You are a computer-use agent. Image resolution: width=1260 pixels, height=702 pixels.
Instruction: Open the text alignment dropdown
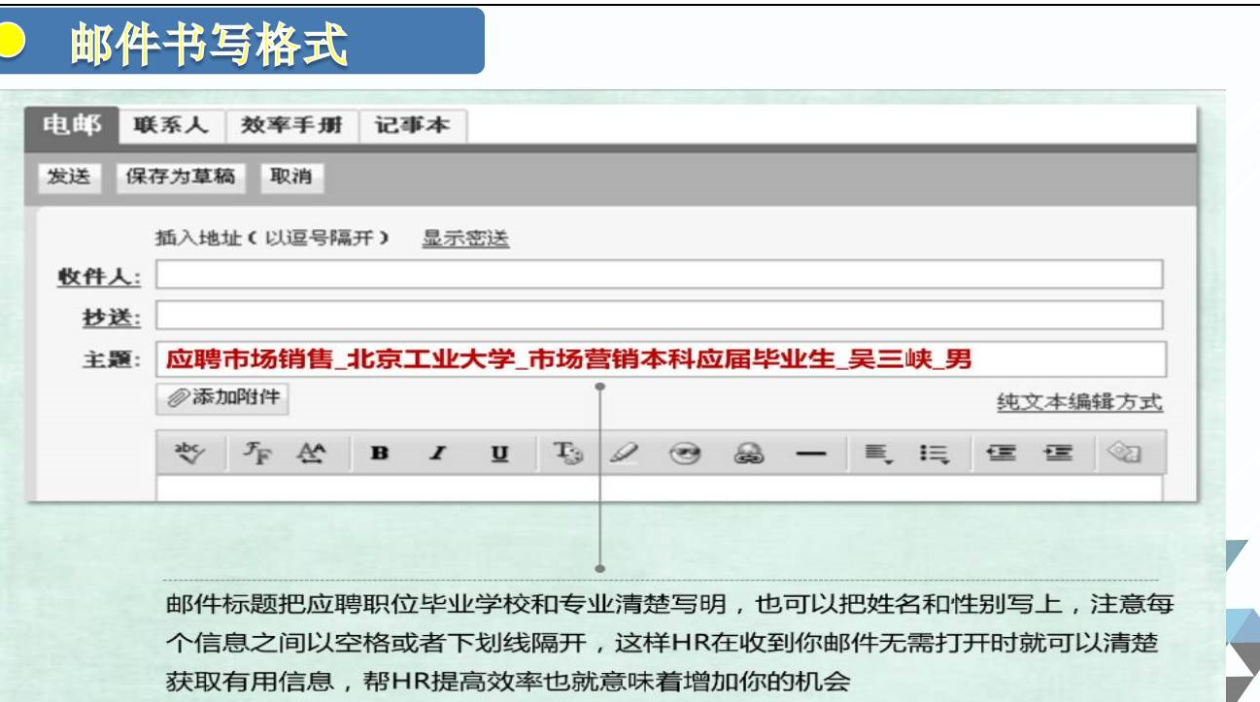coord(877,452)
